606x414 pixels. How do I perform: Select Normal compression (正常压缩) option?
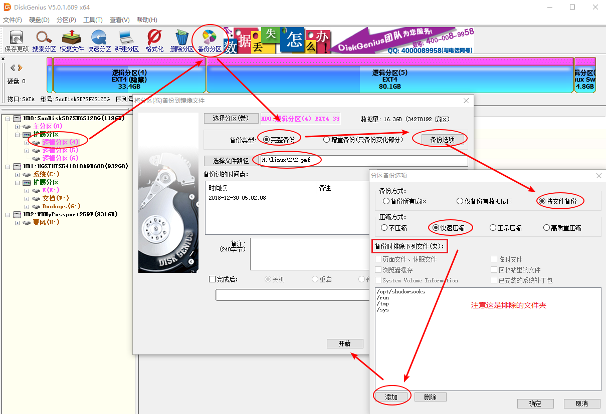point(493,228)
